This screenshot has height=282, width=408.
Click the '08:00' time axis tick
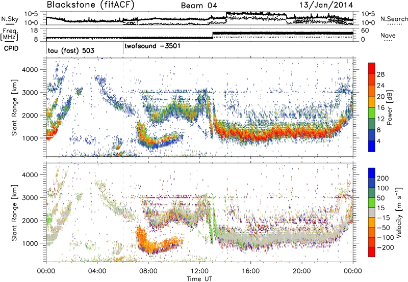(x=148, y=271)
